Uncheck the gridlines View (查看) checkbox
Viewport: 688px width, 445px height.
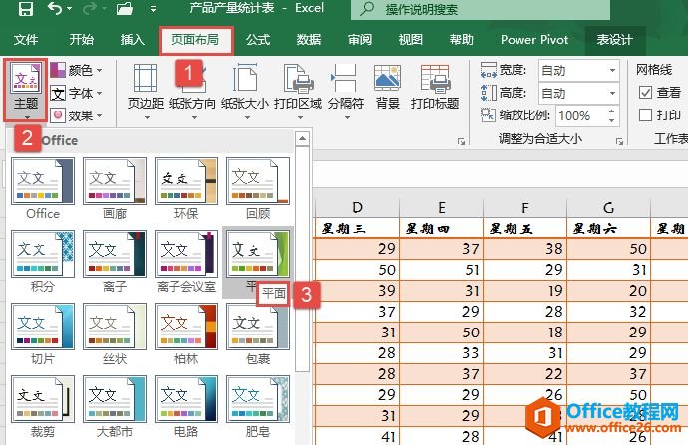pyautogui.click(x=645, y=93)
